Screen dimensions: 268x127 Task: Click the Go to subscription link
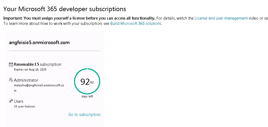(84, 115)
